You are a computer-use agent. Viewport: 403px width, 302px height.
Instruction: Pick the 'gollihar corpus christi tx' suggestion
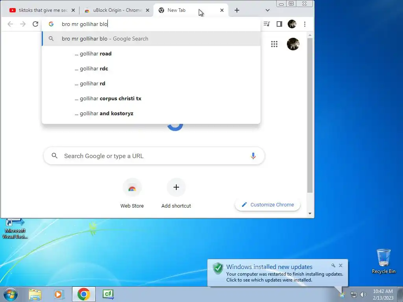point(151,98)
